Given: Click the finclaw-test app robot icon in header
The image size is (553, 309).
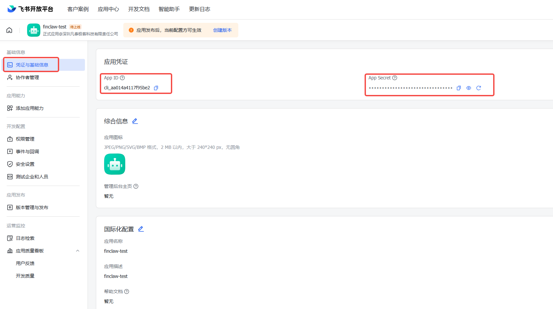Looking at the screenshot, I should pos(34,30).
